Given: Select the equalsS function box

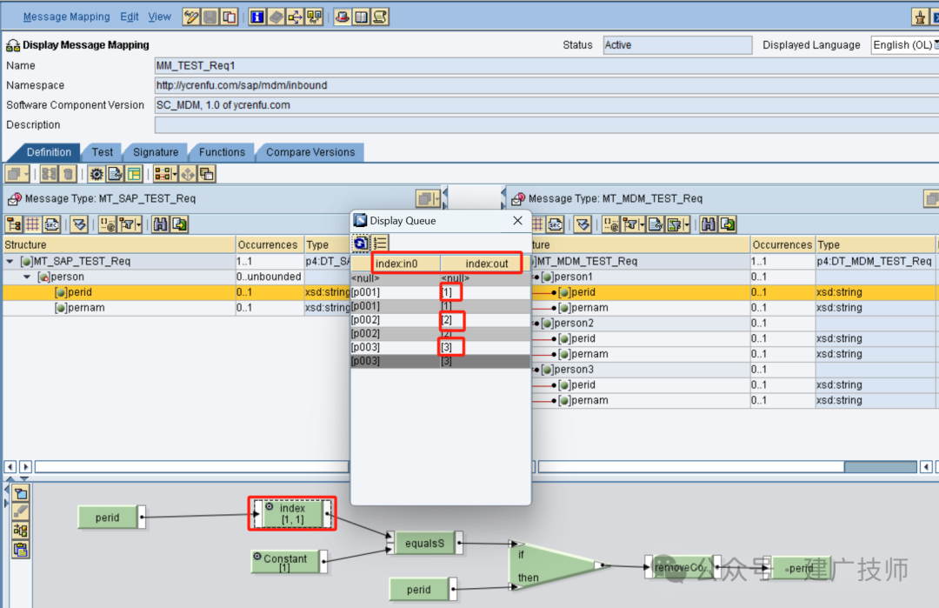Looking at the screenshot, I should pyautogui.click(x=424, y=544).
